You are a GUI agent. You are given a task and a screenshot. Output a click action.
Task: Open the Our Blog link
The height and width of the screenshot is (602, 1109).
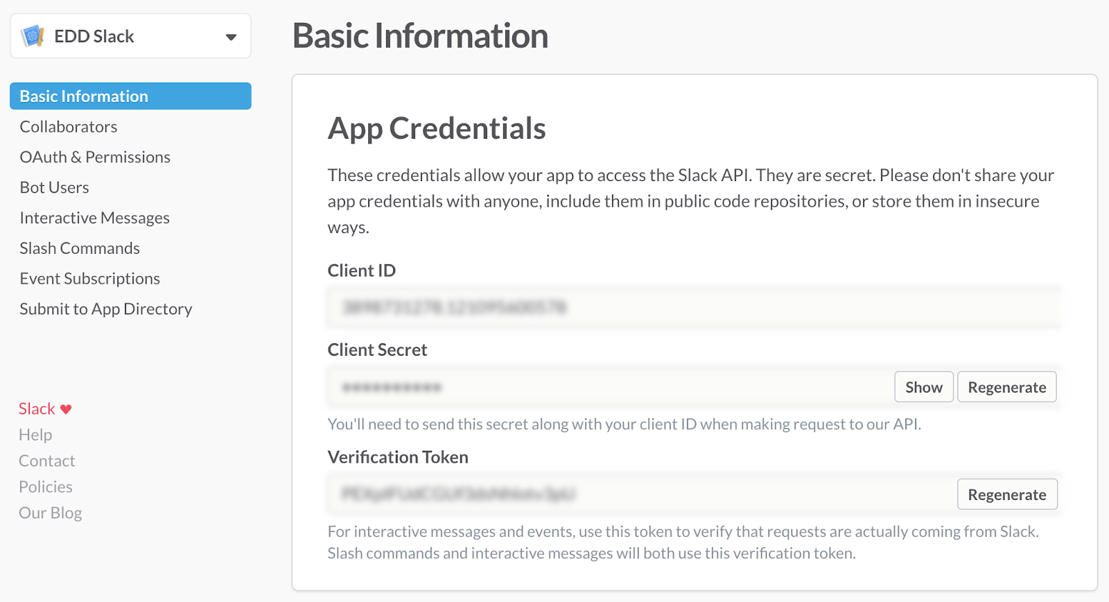pos(51,513)
